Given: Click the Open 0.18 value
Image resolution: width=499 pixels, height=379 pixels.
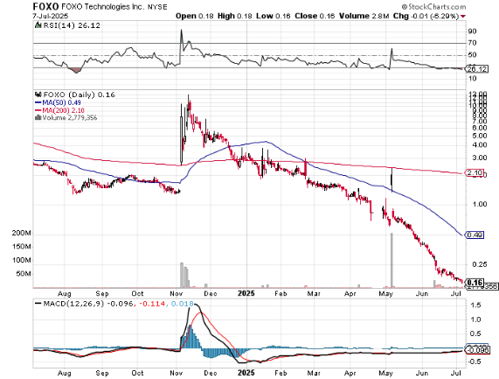Looking at the screenshot, I should click(x=195, y=16).
